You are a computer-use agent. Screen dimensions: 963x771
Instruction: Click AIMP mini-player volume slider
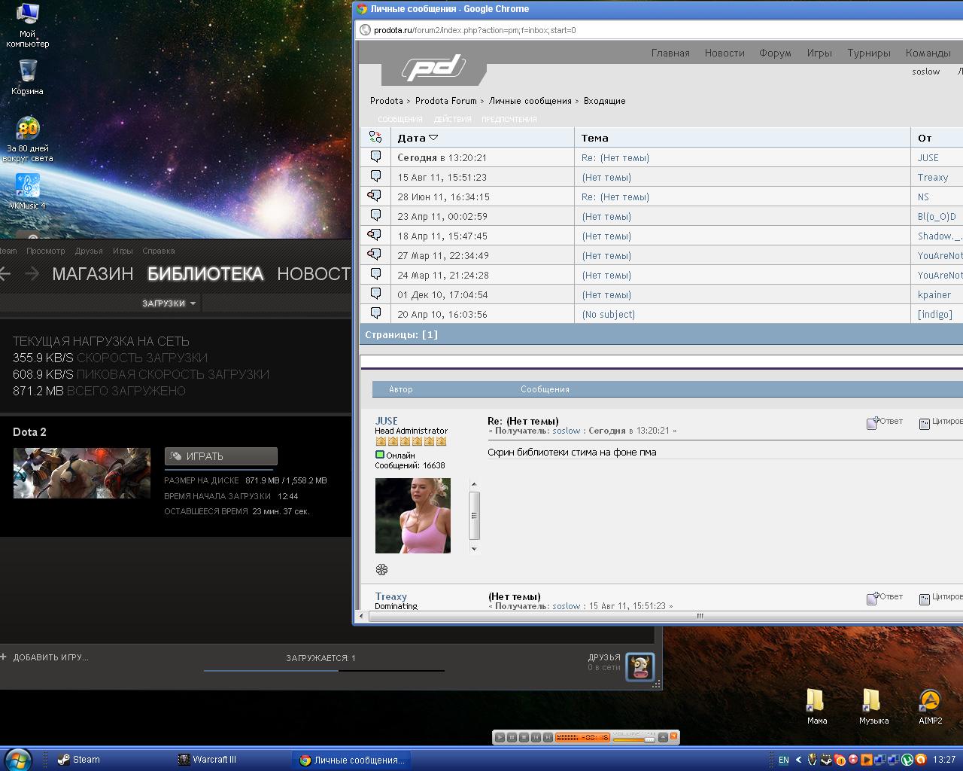pos(635,740)
